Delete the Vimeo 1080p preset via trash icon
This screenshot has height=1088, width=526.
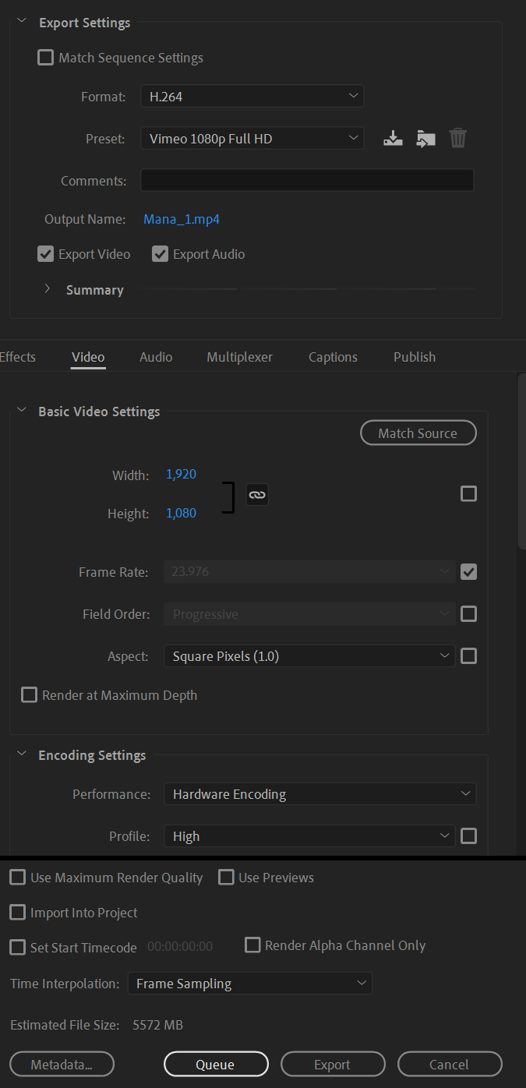457,138
